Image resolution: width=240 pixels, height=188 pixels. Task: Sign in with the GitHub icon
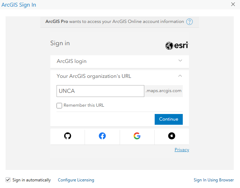click(x=68, y=136)
